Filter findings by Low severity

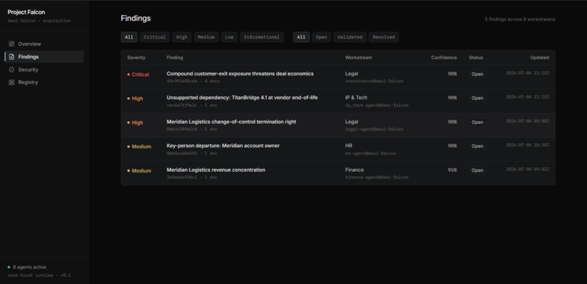[229, 37]
